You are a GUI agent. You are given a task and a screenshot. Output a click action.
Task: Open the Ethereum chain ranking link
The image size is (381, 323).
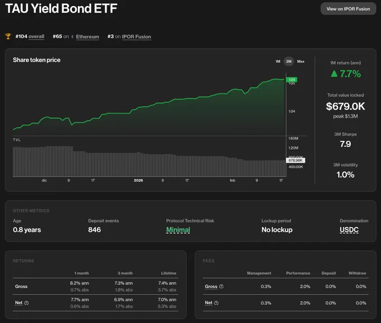click(x=87, y=37)
